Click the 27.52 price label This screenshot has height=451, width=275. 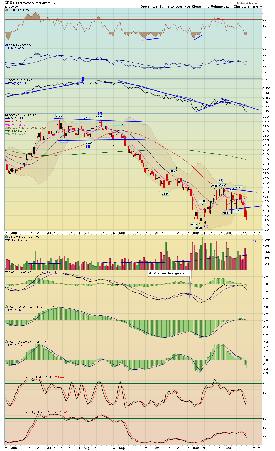[86, 118]
